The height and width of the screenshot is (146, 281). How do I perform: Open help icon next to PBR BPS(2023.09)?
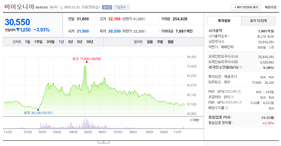coord(240,103)
